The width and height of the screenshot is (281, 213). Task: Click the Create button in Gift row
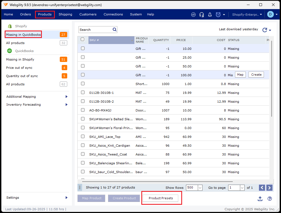click(256, 75)
